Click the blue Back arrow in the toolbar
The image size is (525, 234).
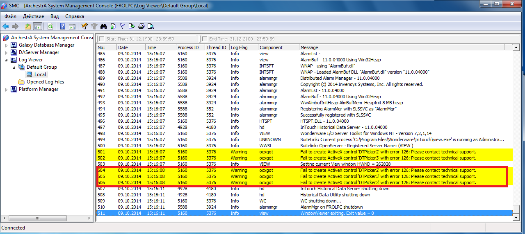(x=6, y=27)
